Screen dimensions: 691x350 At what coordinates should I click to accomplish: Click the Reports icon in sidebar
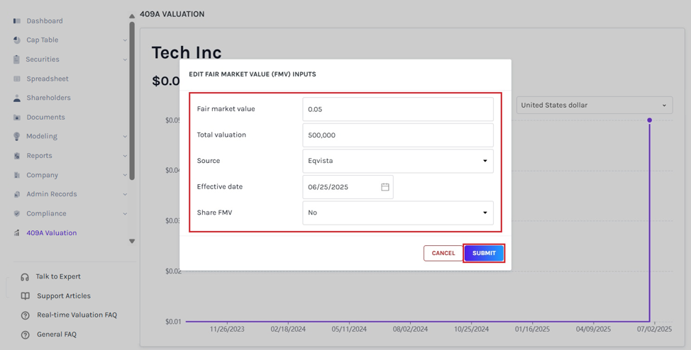17,156
